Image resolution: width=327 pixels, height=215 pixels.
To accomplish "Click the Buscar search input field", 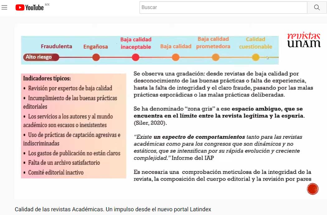I will point(223,7).
